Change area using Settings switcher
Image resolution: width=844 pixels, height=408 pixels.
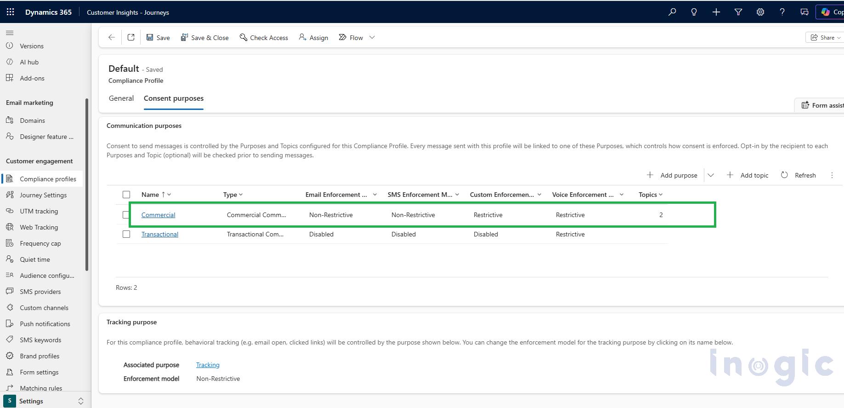coord(45,401)
